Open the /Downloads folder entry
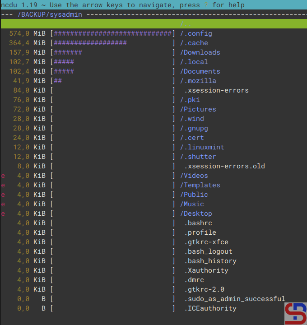This screenshot has width=307, height=325. [200, 52]
